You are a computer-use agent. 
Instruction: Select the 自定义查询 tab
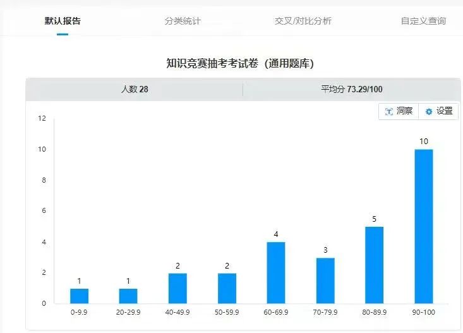click(x=423, y=21)
